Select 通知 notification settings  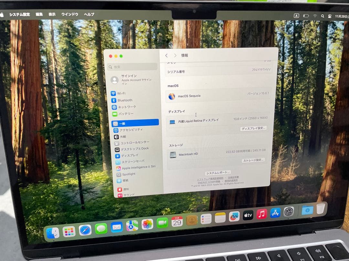click(125, 189)
